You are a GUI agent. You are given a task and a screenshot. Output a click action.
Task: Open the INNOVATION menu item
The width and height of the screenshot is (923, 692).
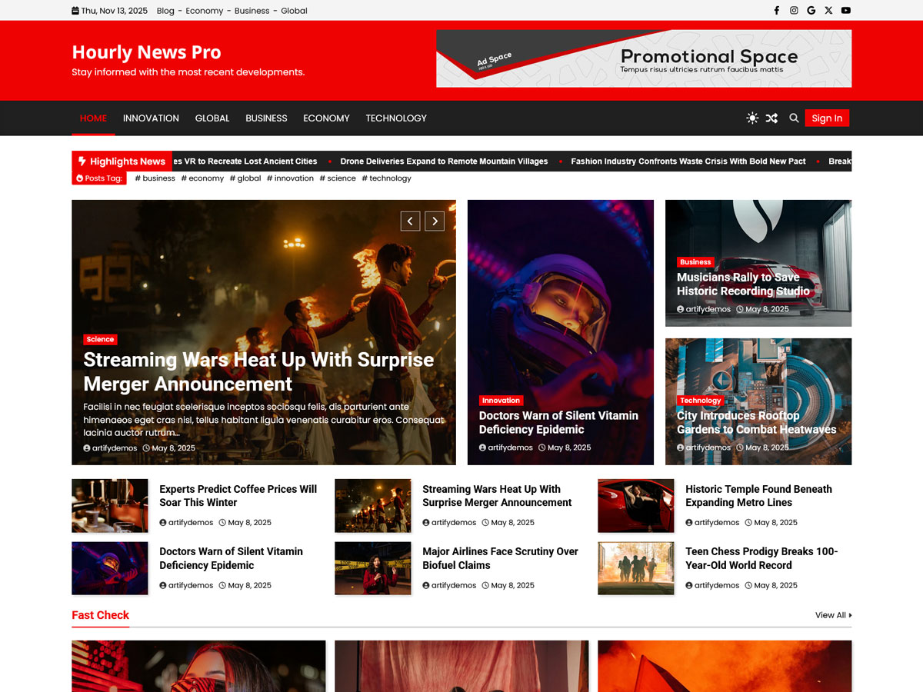click(151, 118)
